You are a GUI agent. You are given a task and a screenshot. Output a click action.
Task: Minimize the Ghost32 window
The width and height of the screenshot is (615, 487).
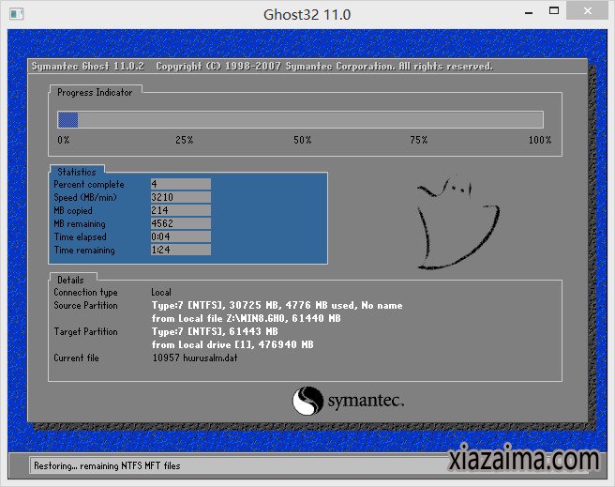(529, 12)
